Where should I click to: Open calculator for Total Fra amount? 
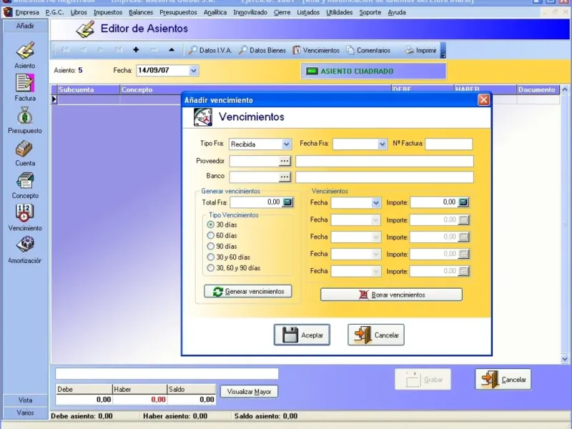point(287,202)
